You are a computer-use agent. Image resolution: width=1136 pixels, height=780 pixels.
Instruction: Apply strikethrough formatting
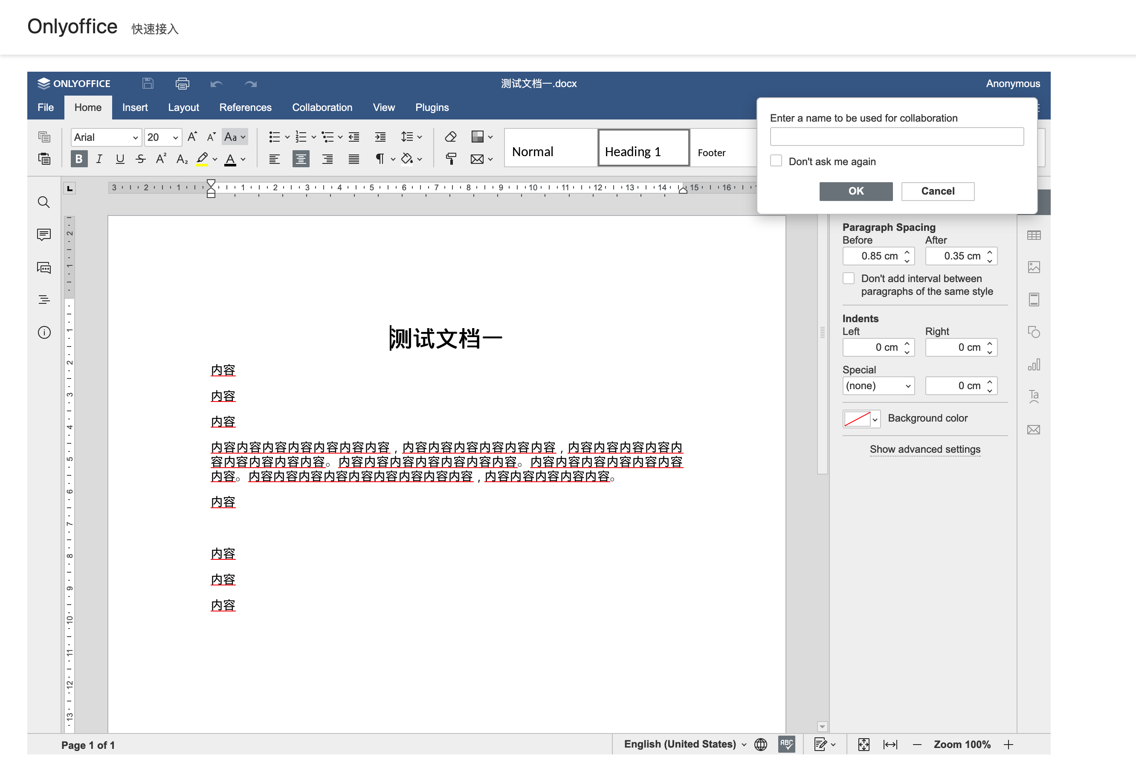pos(141,159)
